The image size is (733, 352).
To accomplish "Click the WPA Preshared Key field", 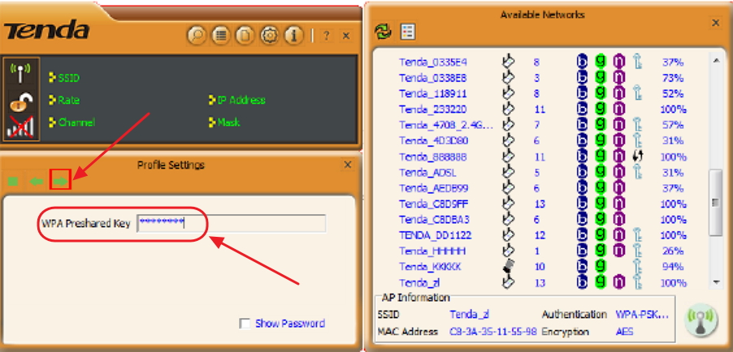I will coord(232,224).
